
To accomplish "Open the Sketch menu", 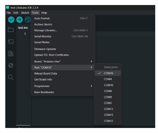I will pos(25,13).
